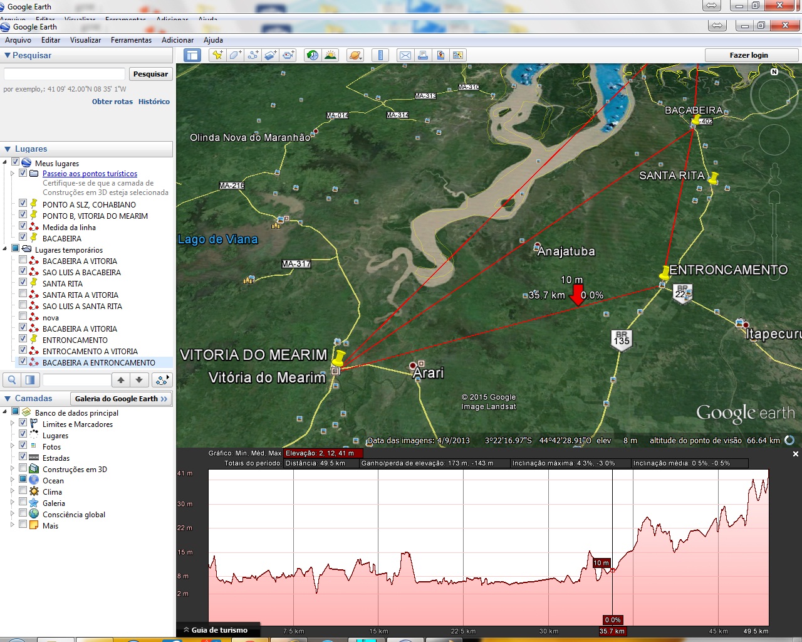Viewport: 802px width, 642px height.
Task: Open the Ruler measurement tool
Action: pyautogui.click(x=380, y=55)
